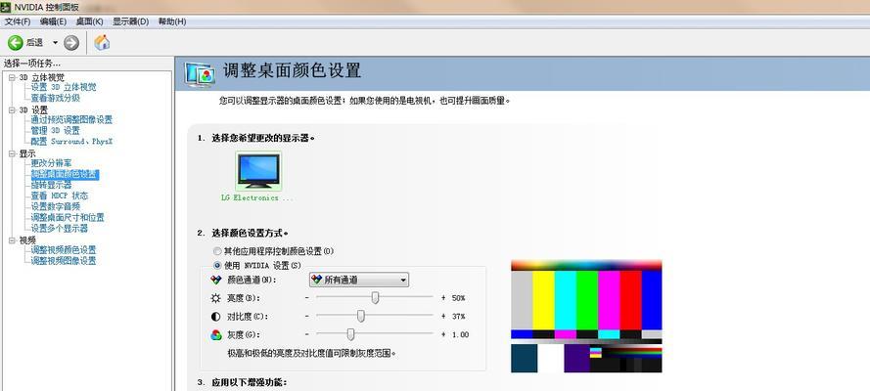Click the 对比度 contrast slider handle
870x391 pixels.
[x=361, y=317]
